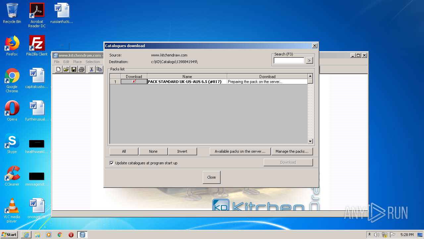
Task: Toggle Update catalogues at program start up
Action: (x=112, y=163)
